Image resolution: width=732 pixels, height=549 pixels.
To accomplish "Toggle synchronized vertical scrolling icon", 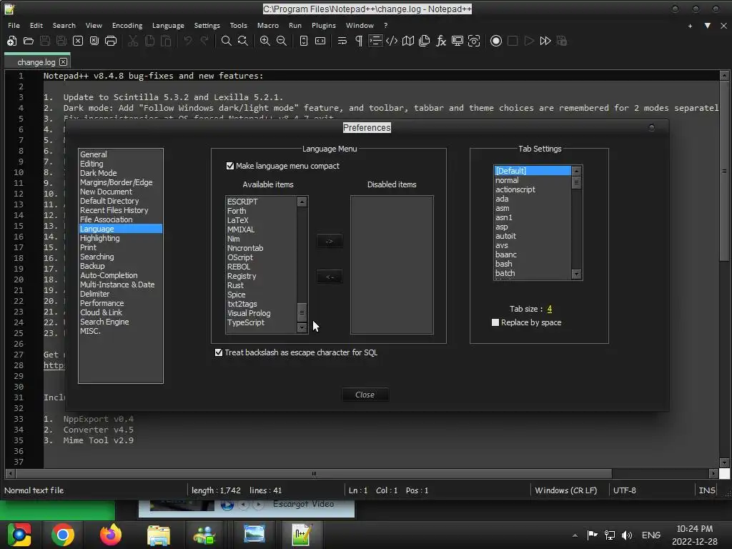I will point(303,41).
